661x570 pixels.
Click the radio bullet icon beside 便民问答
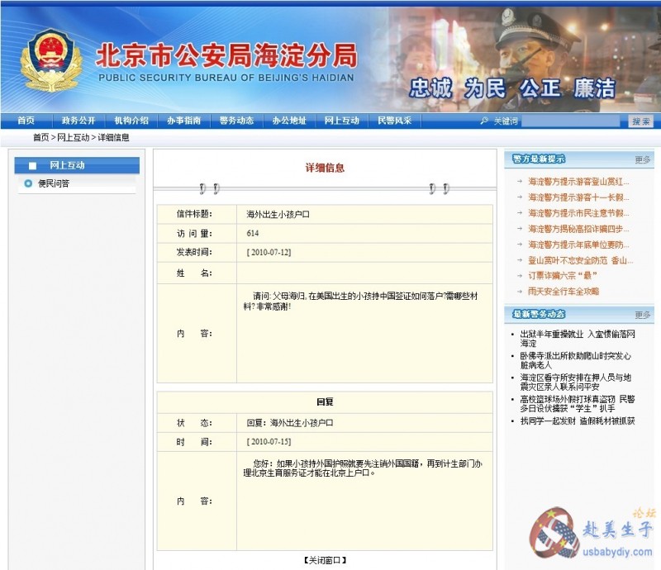point(28,183)
